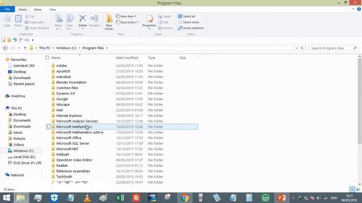Screen dimensions: 362x203
Task: Tick the select-all checkbox in header
Action: pyautogui.click(x=47, y=58)
